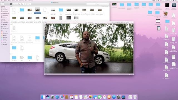Play video in Quick Look window

46,74
